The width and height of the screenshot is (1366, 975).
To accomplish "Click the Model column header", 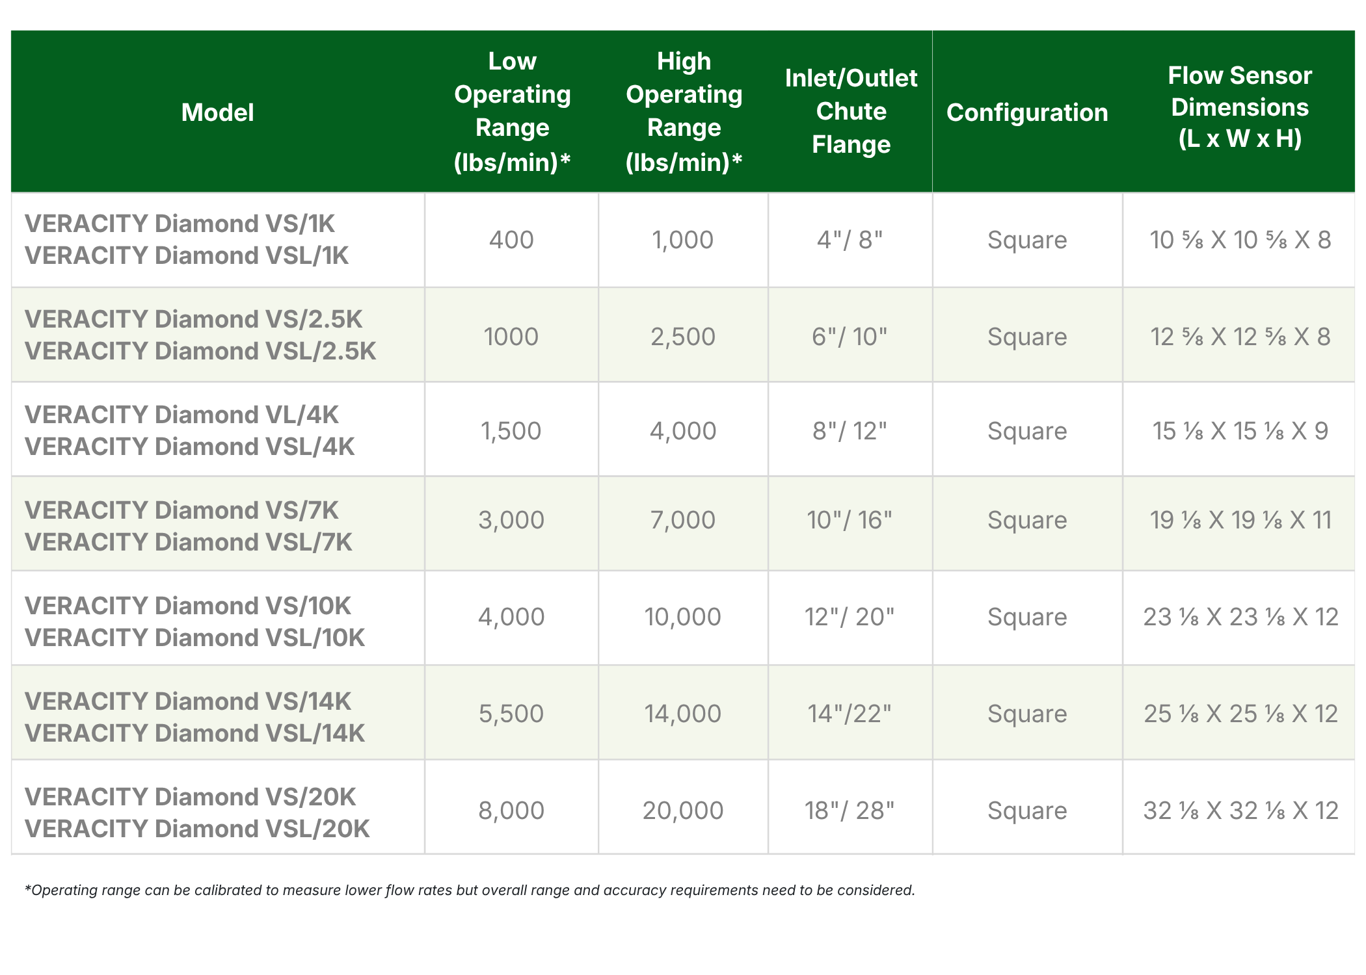I will click(217, 112).
